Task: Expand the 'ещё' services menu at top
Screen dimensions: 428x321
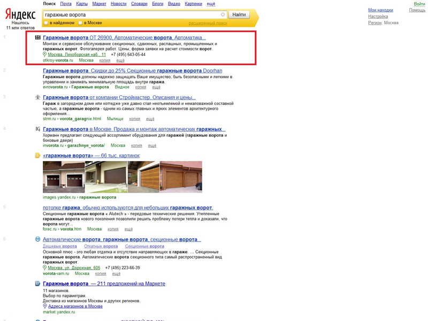Action: coord(211,4)
